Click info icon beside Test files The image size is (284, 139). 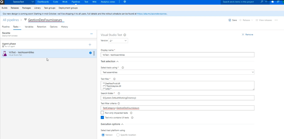(114, 79)
